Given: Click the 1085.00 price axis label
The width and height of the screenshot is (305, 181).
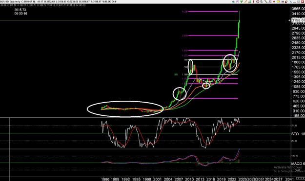Looking at the screenshot, I should pyautogui.click(x=298, y=87).
